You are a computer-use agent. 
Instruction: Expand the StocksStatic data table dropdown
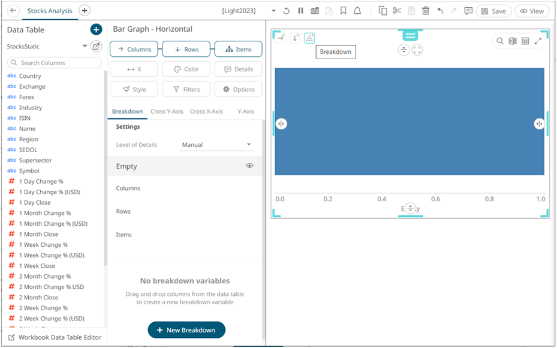[x=85, y=46]
